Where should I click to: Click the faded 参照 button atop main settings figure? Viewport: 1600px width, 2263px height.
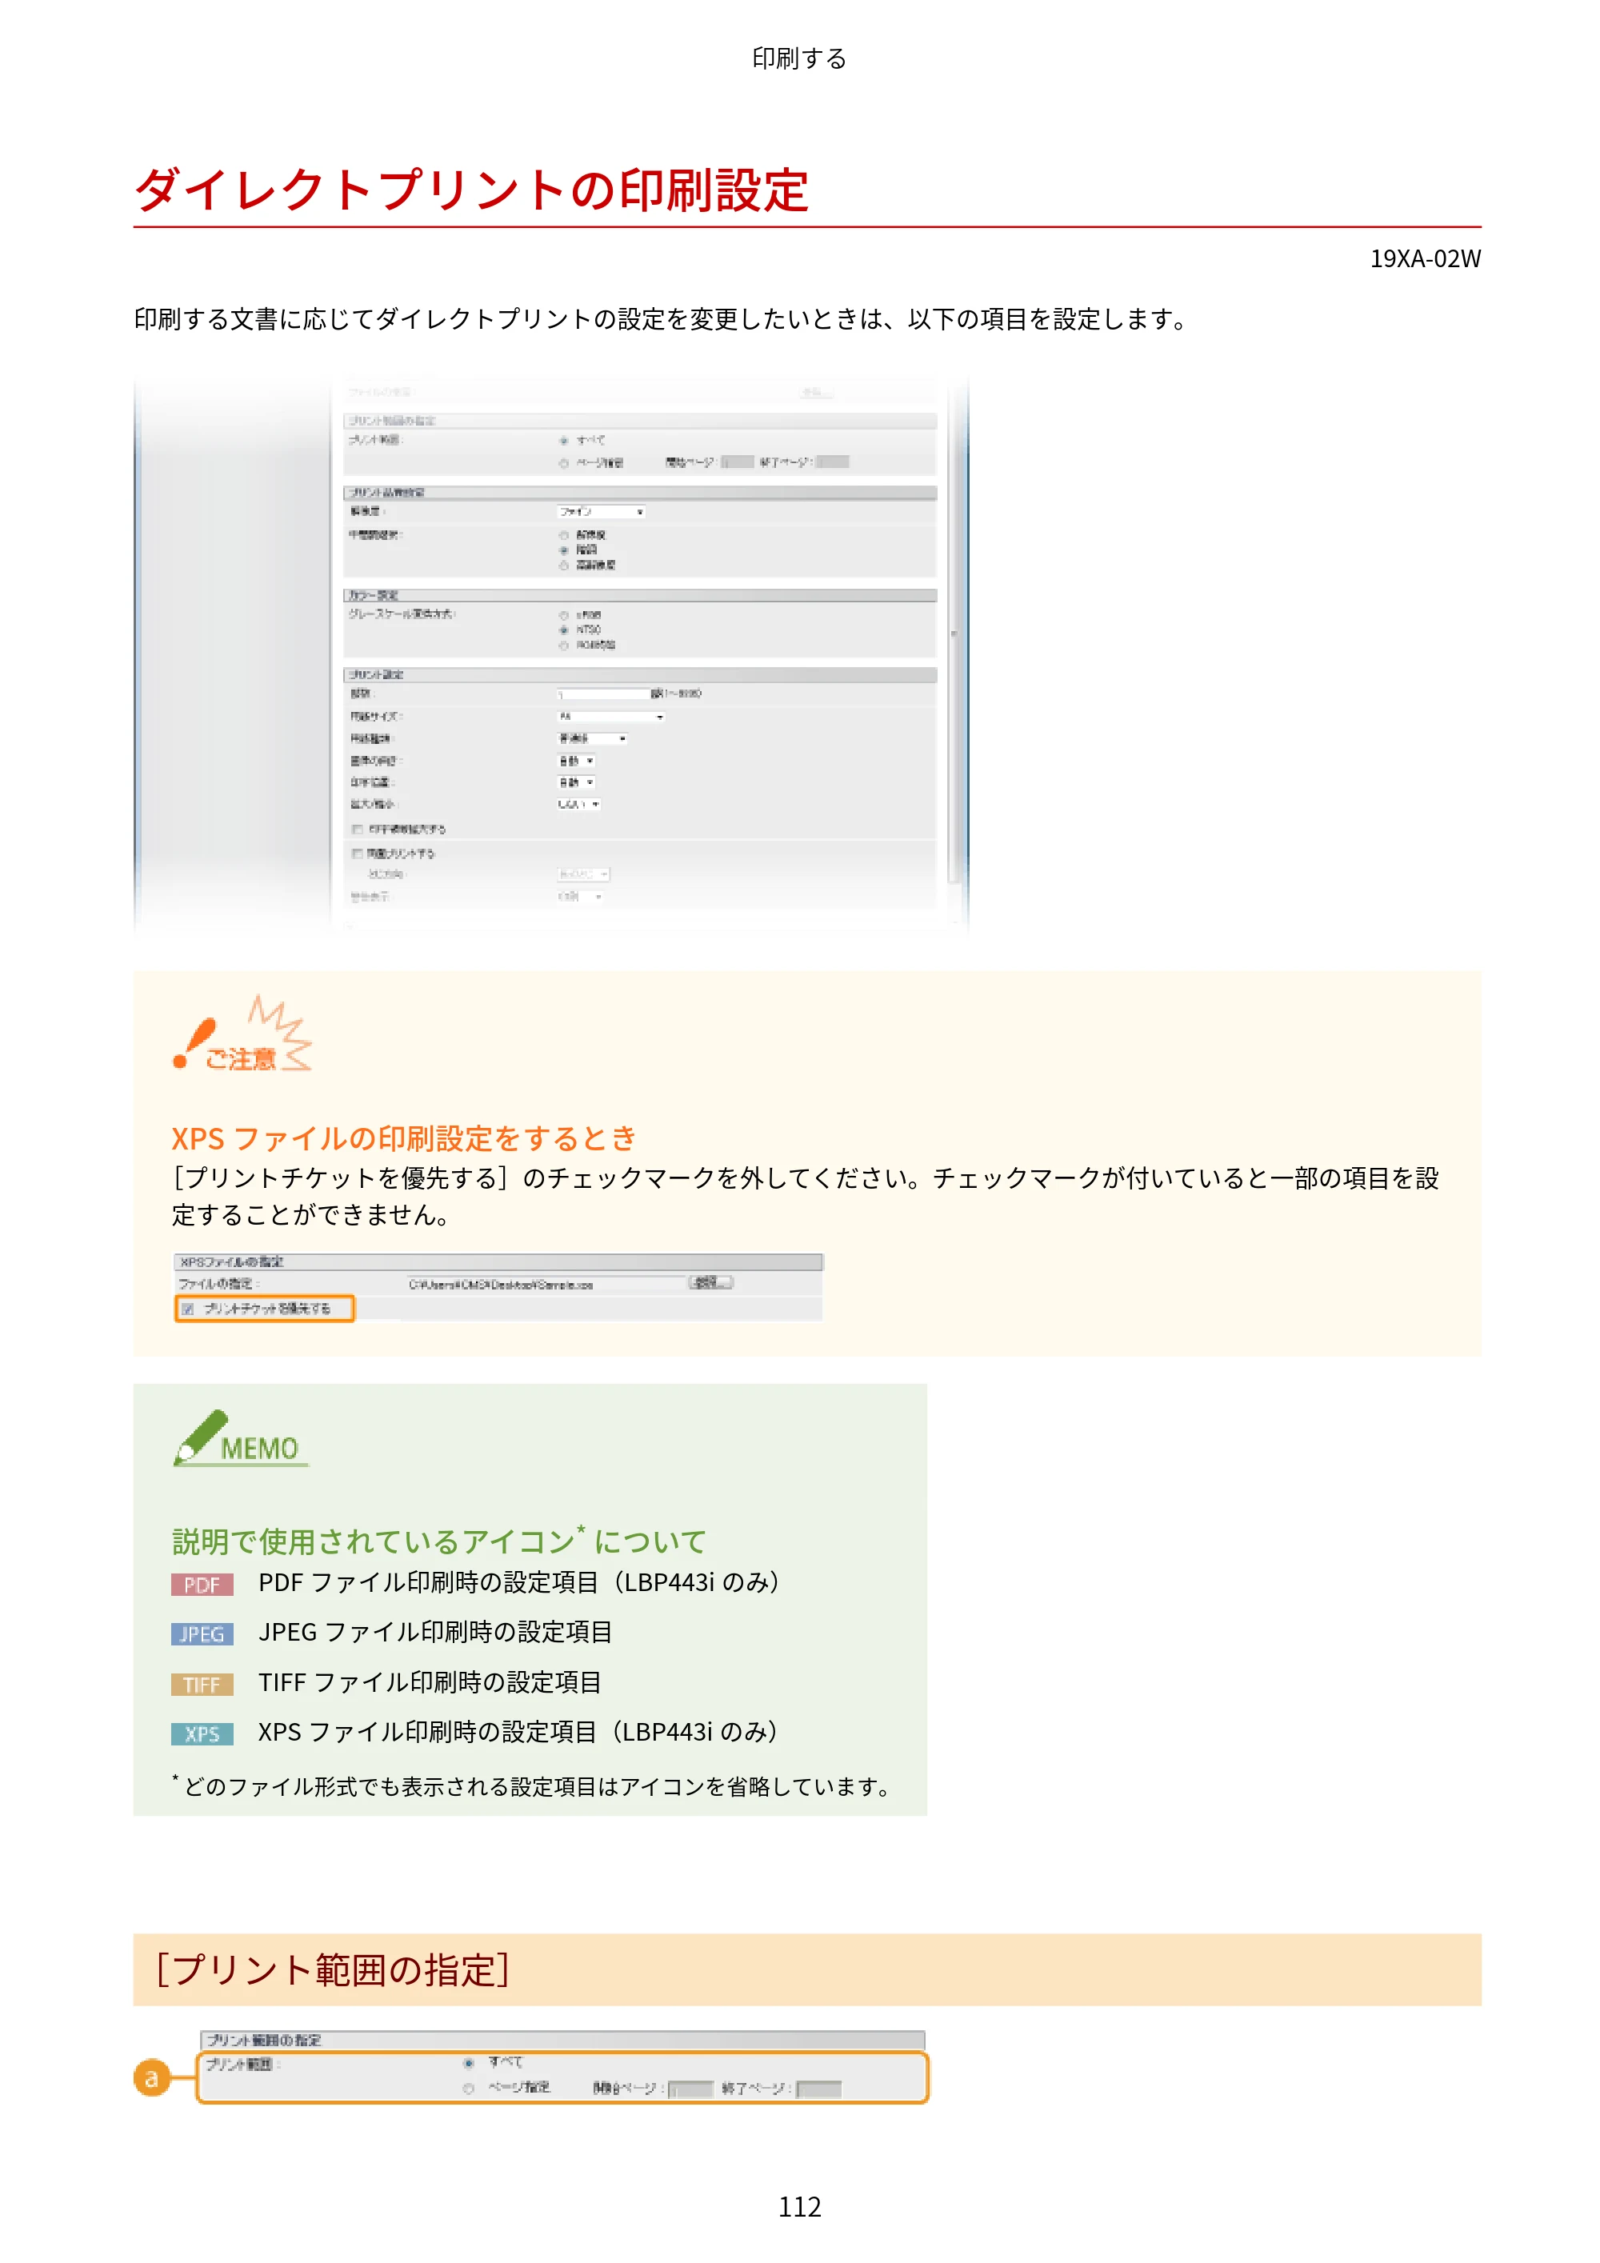(x=815, y=392)
